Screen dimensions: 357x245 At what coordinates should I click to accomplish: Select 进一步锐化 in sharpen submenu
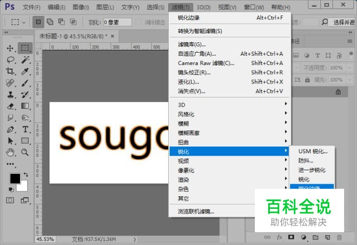(312, 170)
